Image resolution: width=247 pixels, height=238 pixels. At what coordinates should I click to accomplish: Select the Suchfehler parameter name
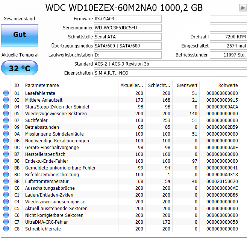click(x=36, y=120)
